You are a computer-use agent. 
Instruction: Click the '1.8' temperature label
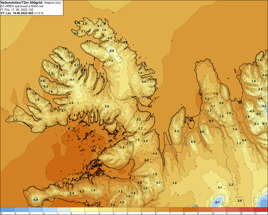(x=133, y=193)
